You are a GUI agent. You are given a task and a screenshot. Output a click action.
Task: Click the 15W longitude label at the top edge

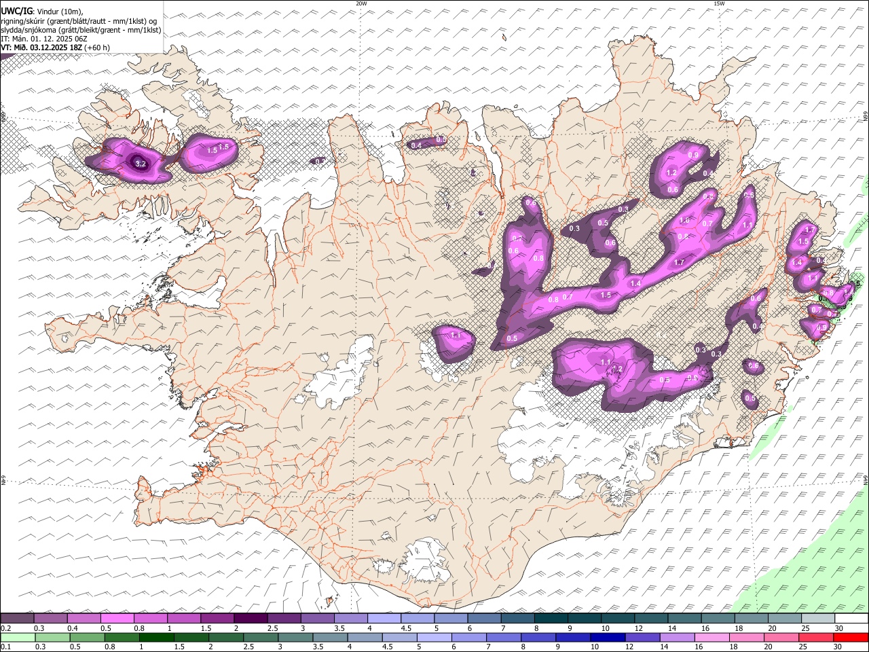tap(719, 3)
